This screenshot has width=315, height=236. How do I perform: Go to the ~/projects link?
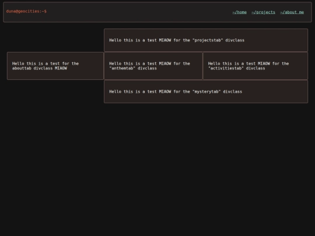click(x=263, y=12)
